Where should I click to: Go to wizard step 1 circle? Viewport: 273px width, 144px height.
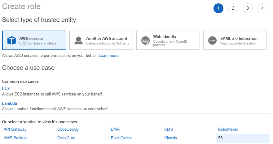tap(218, 8)
